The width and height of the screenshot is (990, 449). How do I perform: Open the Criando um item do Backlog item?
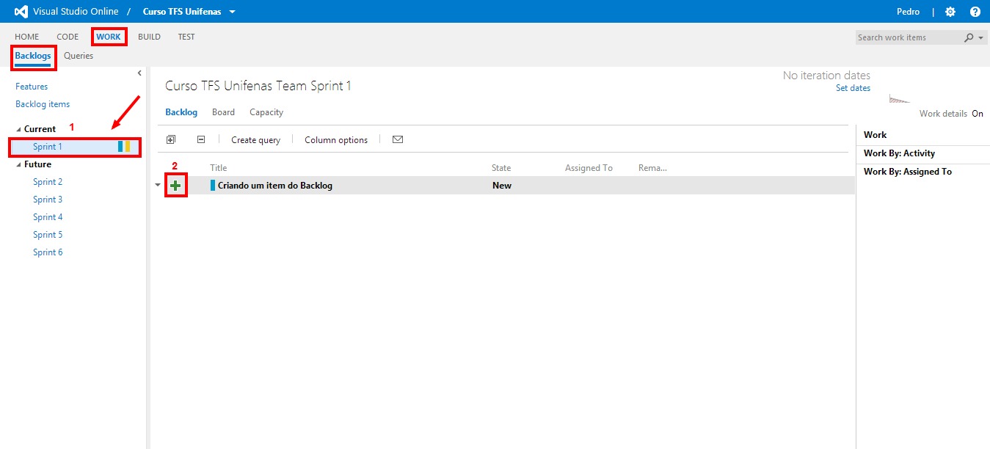click(275, 186)
